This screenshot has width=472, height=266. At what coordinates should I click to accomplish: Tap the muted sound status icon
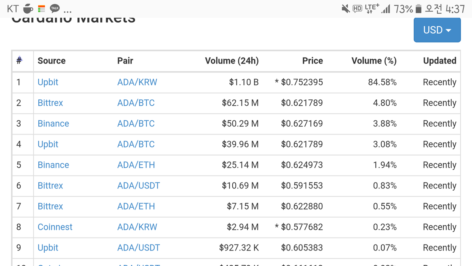click(x=346, y=8)
